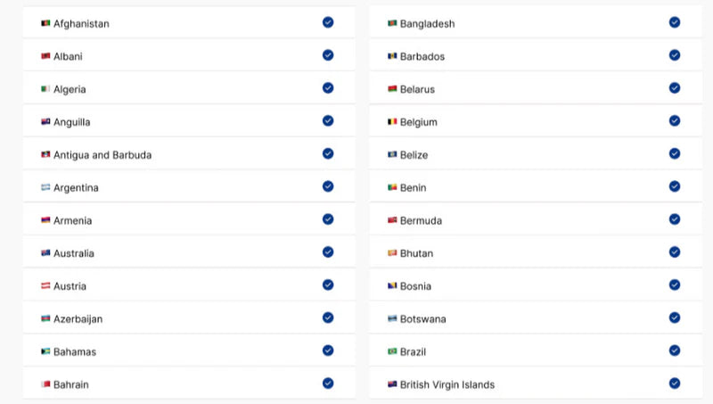Select the Belarus country name
The image size is (713, 404).
point(417,89)
